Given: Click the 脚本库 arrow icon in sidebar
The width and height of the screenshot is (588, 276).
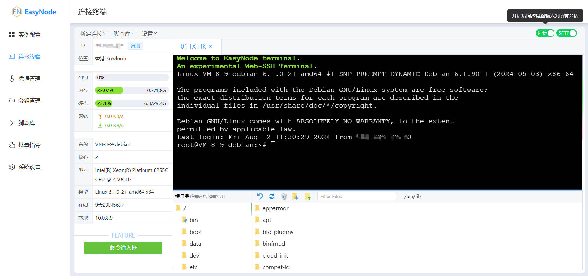Looking at the screenshot, I should pos(12,123).
